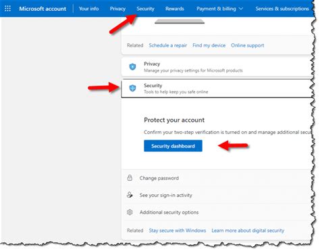This screenshot has height=251, width=320.
Task: Click 'Tools to help keep you safe online' text
Action: tap(176, 92)
